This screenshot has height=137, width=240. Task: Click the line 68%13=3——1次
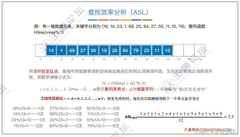66,114
